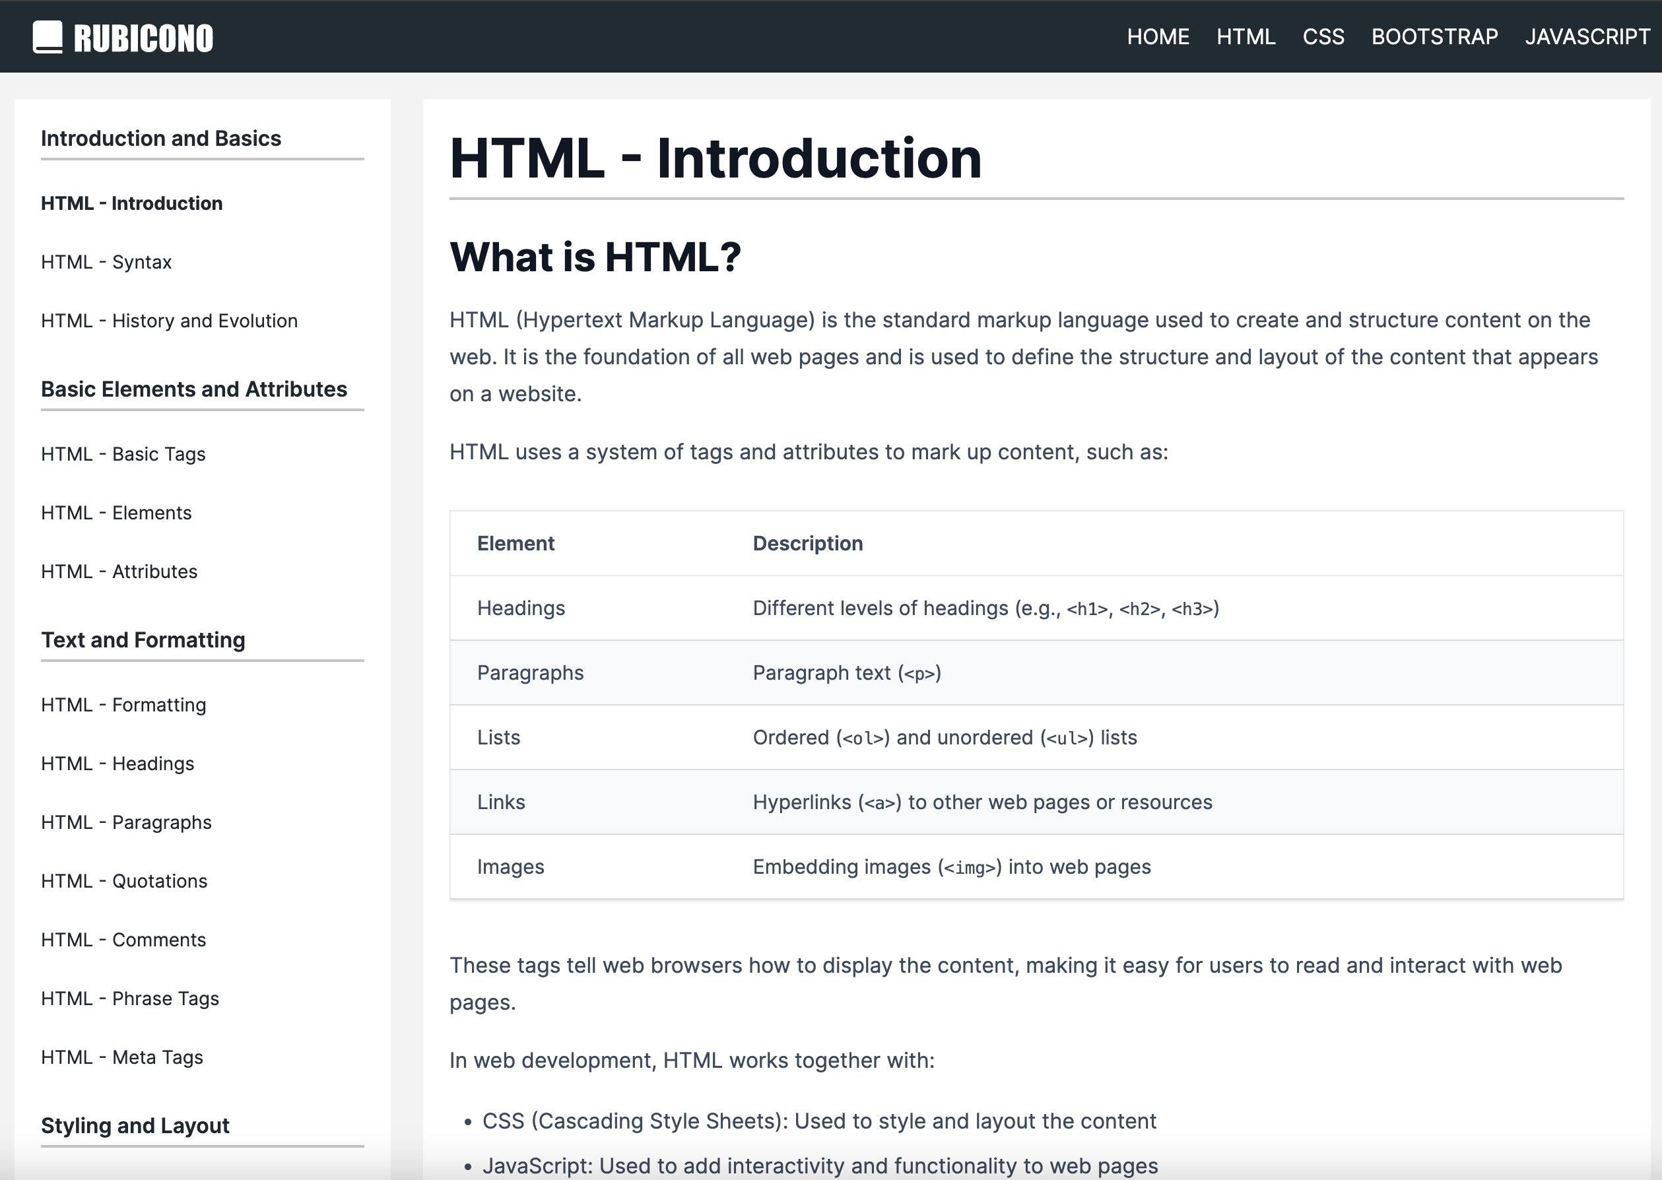Open the HTML - Formatting sidebar link
This screenshot has width=1662, height=1180.
point(123,705)
